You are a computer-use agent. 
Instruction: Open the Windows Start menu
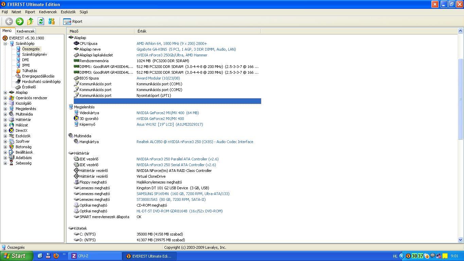pyautogui.click(x=16, y=256)
